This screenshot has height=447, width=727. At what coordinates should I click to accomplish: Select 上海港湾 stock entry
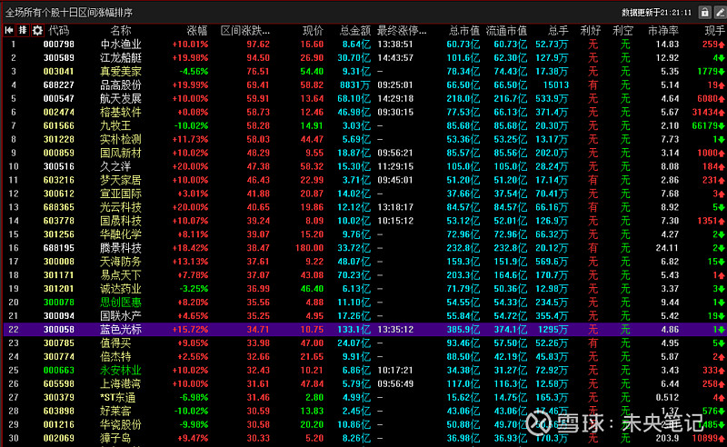(120, 383)
